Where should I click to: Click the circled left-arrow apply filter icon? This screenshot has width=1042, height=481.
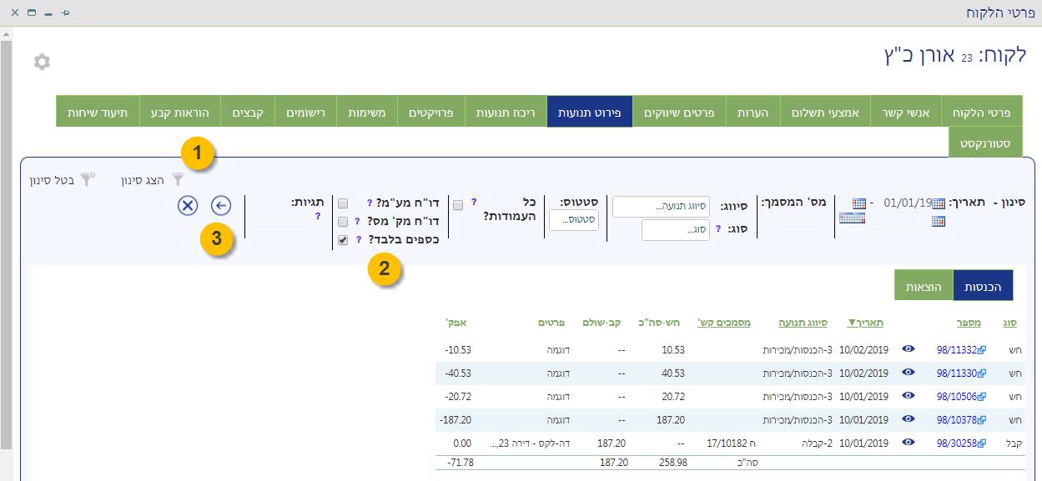(221, 205)
